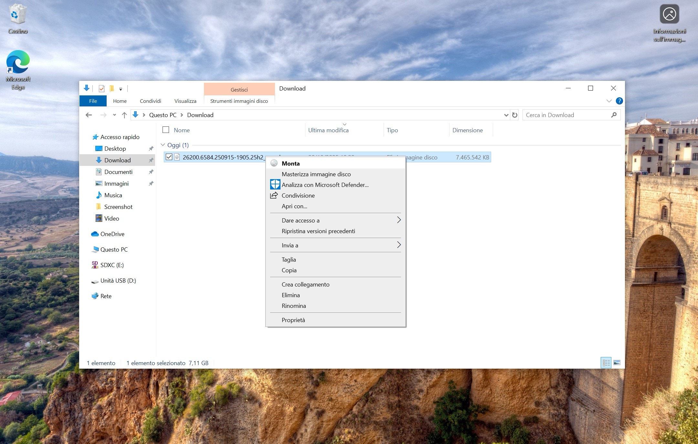This screenshot has height=444, width=698.
Task: Click the refresh icon beside address bar
Action: (515, 115)
